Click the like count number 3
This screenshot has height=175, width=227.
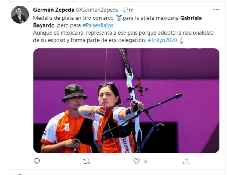(145, 161)
